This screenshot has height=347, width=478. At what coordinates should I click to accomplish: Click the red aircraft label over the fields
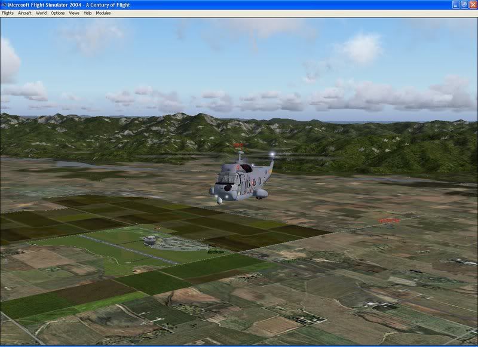(389, 220)
